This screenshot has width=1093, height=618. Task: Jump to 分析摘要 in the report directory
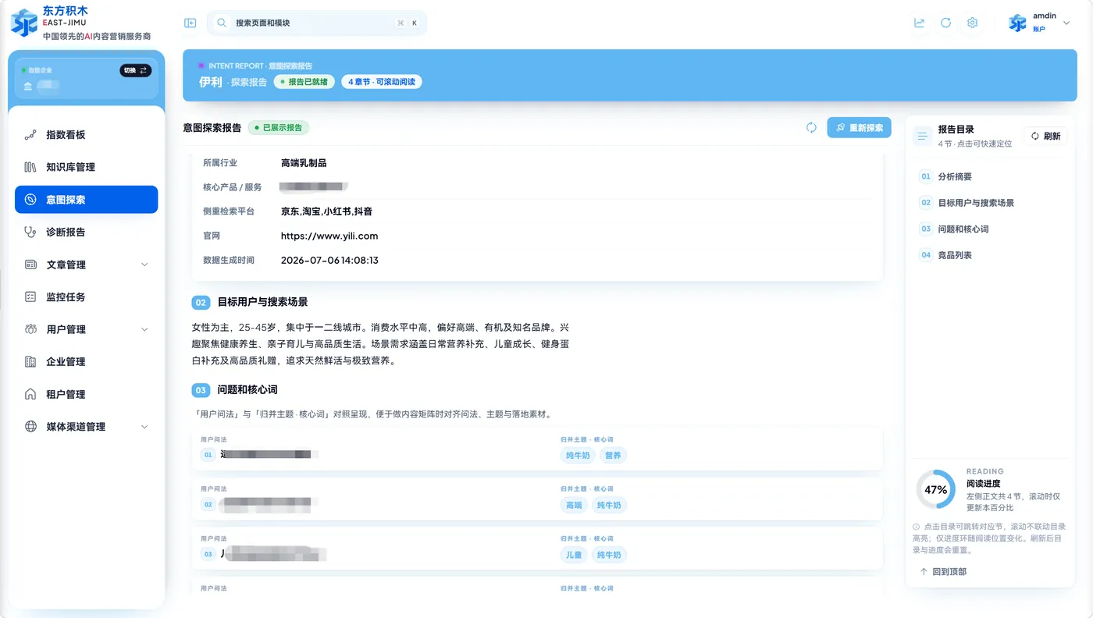[991, 176]
